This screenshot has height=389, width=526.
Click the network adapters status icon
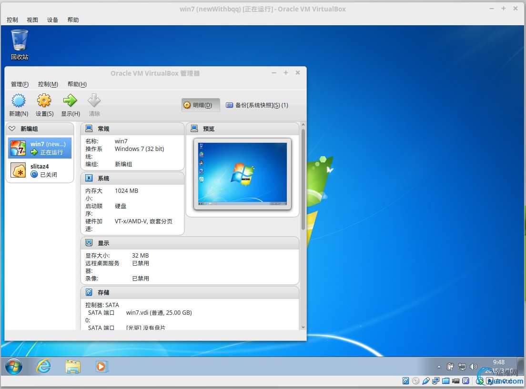pyautogui.click(x=436, y=380)
